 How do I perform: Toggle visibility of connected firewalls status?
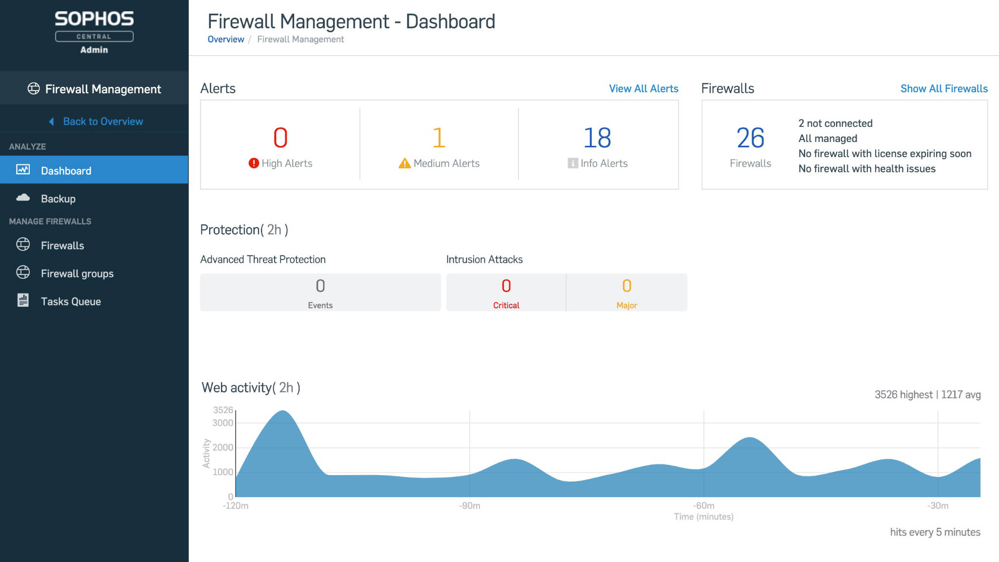click(834, 123)
